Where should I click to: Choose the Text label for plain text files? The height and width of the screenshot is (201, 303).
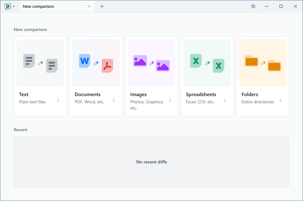tap(24, 95)
